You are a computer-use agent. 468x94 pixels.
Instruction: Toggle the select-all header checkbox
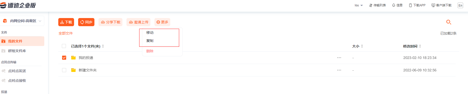click(64, 46)
